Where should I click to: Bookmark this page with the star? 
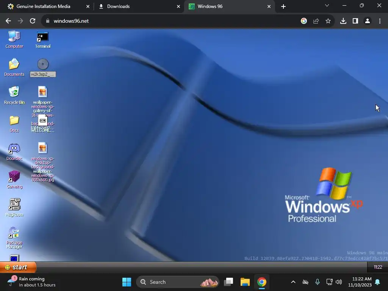[x=328, y=21]
